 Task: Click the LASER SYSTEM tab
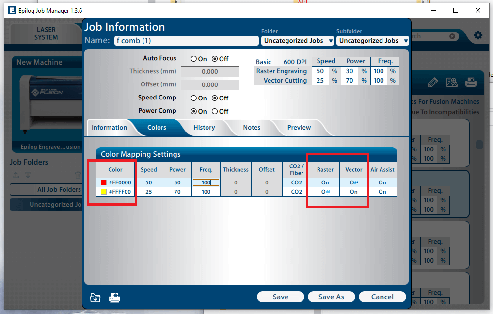pyautogui.click(x=46, y=33)
